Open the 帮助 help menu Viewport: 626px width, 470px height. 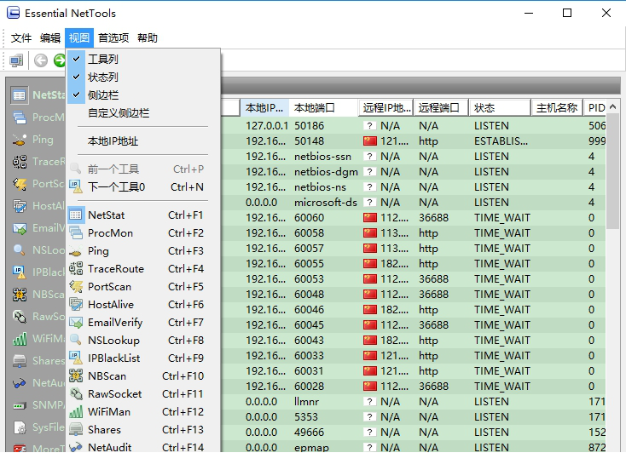pyautogui.click(x=148, y=38)
